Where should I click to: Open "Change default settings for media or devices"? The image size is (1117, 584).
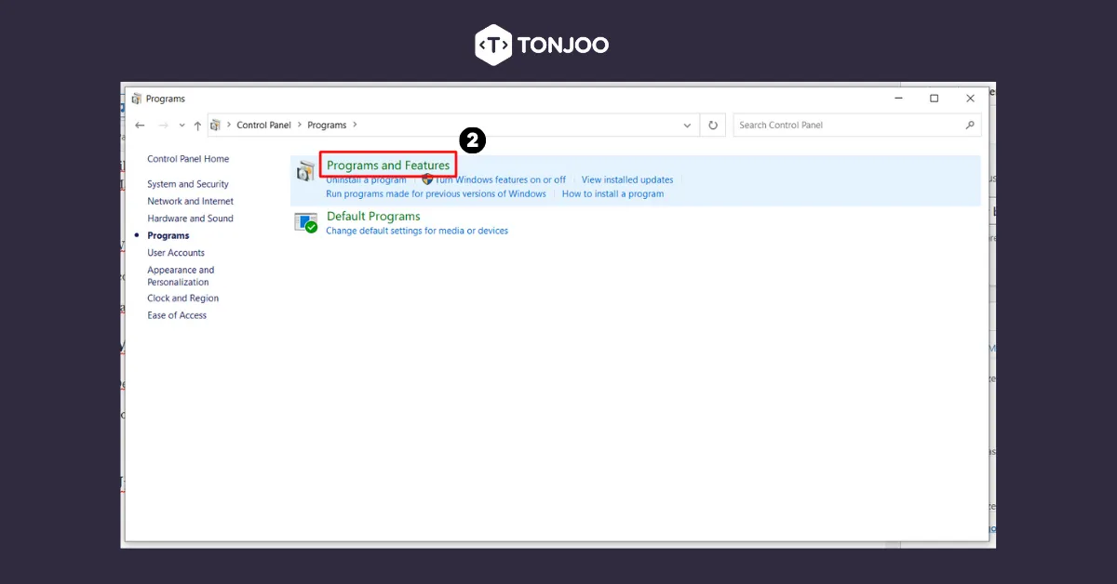417,231
